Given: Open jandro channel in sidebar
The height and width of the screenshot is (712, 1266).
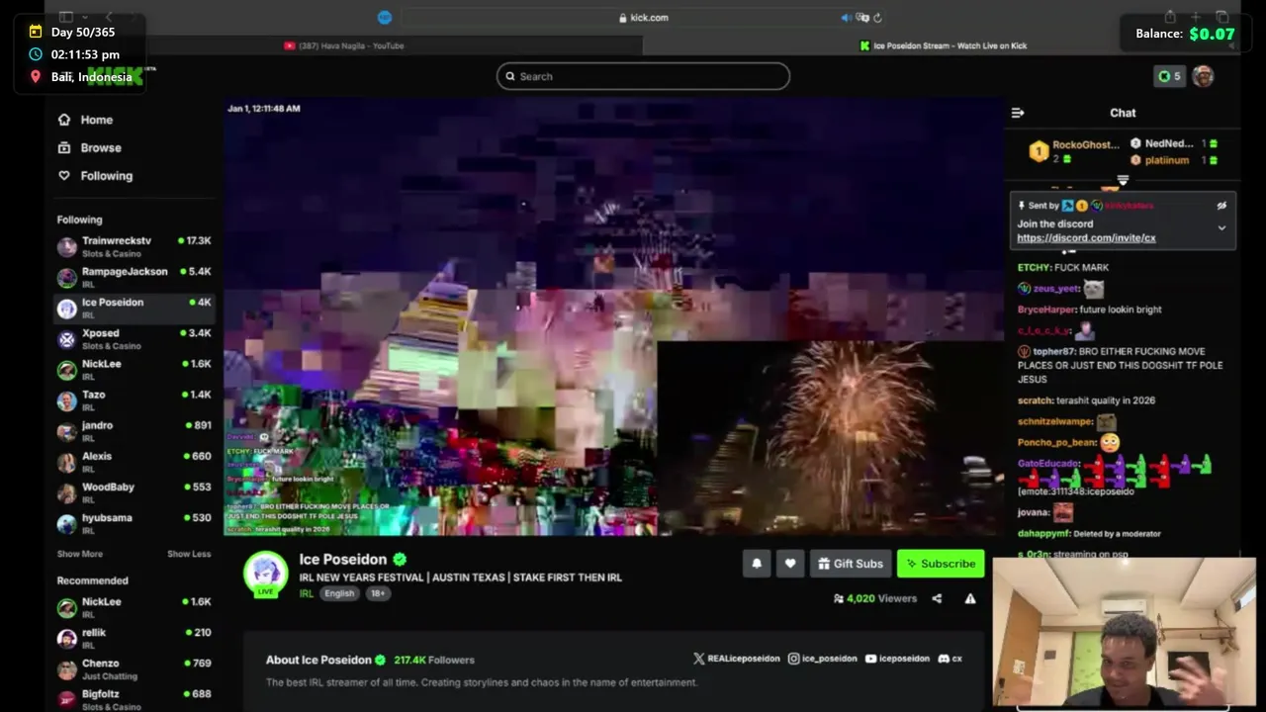Looking at the screenshot, I should pyautogui.click(x=134, y=431).
